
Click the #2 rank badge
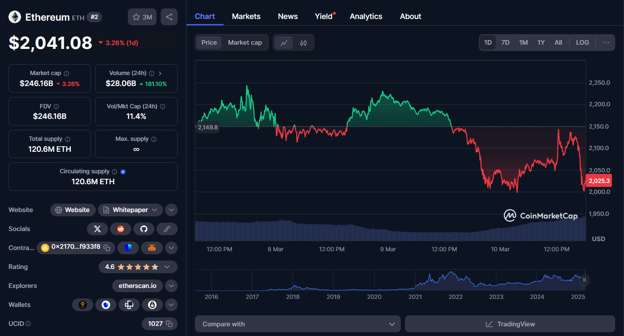tap(94, 17)
